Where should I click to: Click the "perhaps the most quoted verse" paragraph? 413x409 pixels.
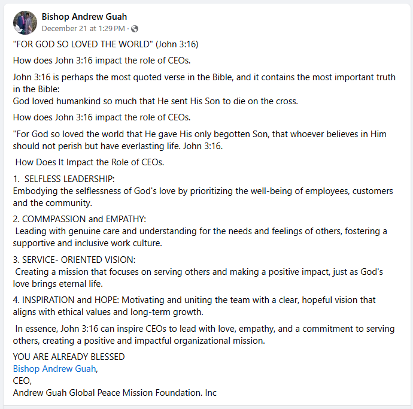point(204,83)
